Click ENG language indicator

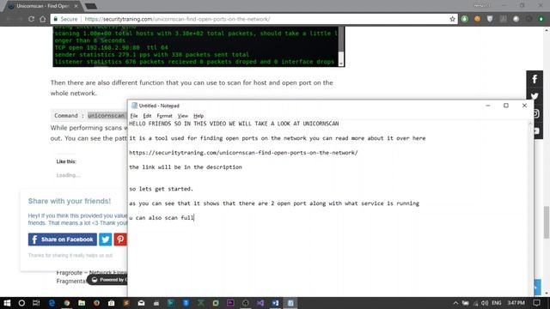497,303
